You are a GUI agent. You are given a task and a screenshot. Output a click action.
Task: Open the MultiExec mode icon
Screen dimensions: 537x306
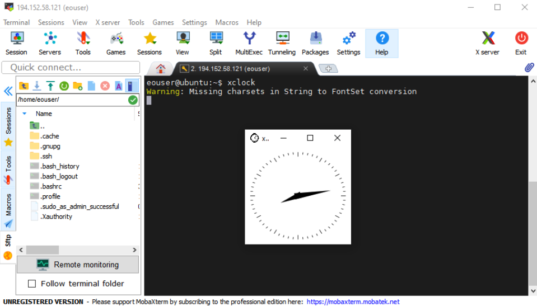[249, 43]
